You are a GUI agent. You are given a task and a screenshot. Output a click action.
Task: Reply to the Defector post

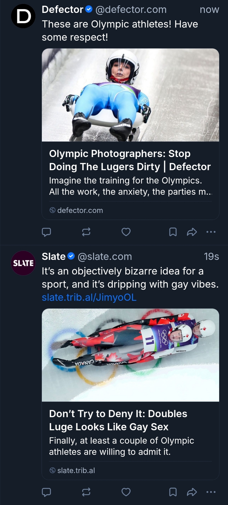click(46, 232)
